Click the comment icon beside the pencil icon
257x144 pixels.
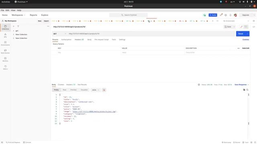pyautogui.click(x=246, y=27)
